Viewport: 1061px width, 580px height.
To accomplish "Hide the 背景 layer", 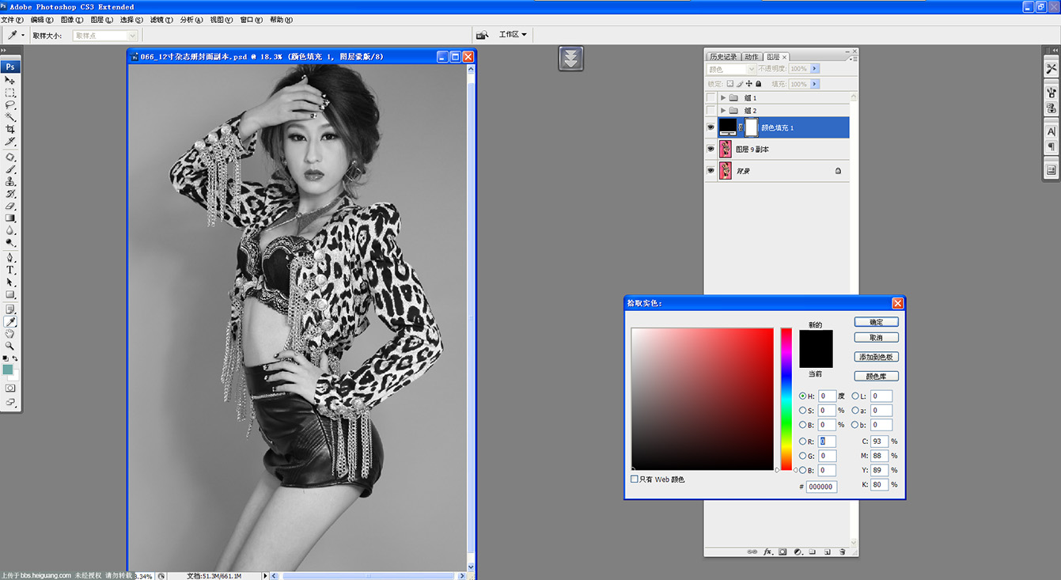I will (710, 170).
